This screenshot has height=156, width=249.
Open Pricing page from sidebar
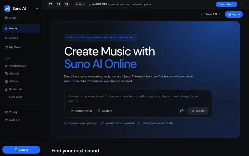(21, 112)
